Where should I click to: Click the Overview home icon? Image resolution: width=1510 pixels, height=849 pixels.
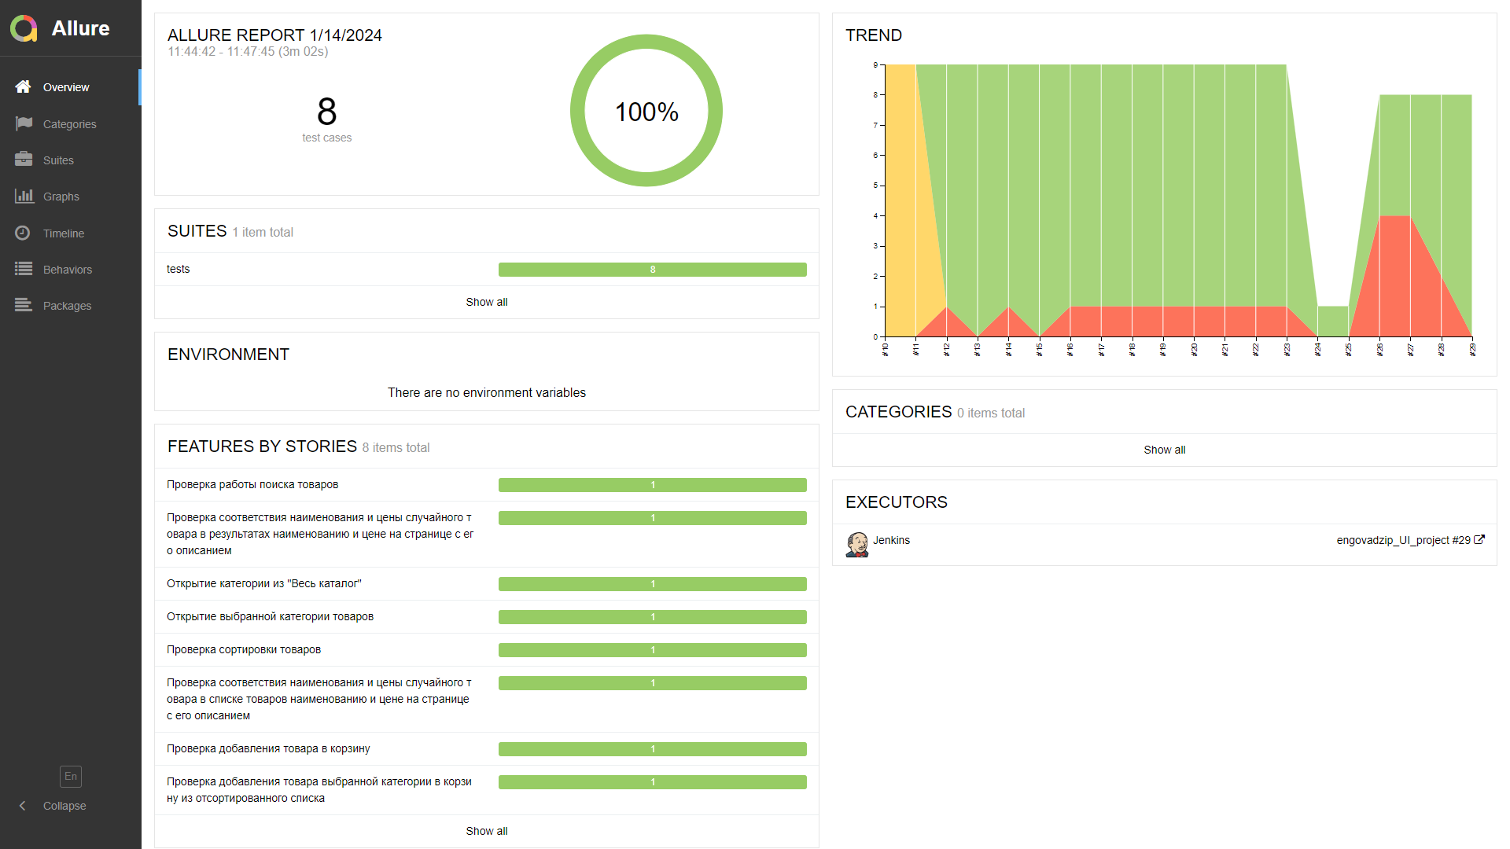(23, 86)
